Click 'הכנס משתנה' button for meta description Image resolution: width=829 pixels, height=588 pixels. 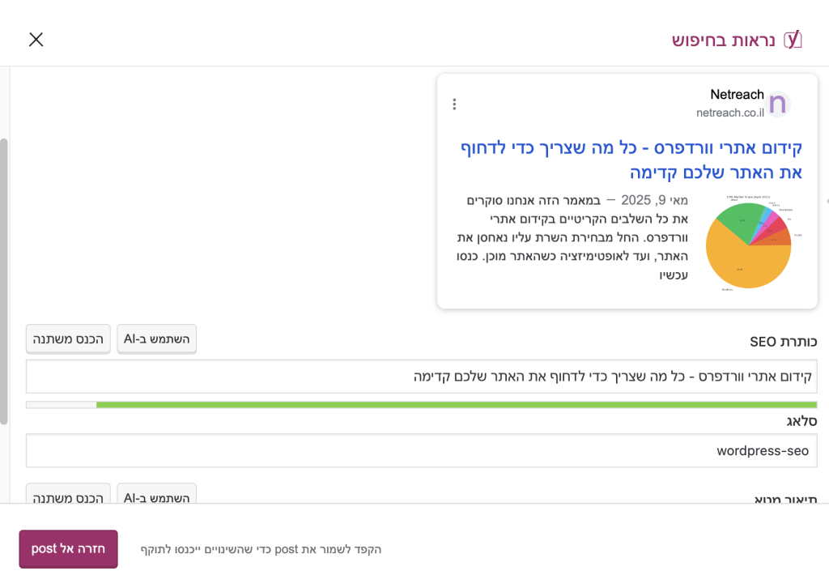tap(68, 494)
